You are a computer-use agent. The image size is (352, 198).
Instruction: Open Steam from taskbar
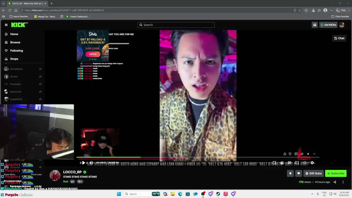coord(218,194)
